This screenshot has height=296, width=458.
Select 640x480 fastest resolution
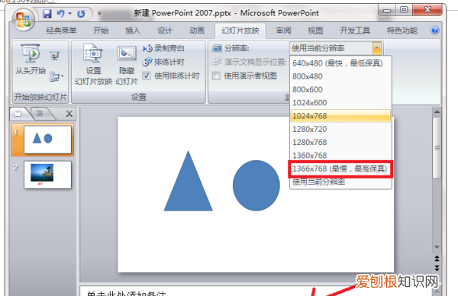click(340, 63)
